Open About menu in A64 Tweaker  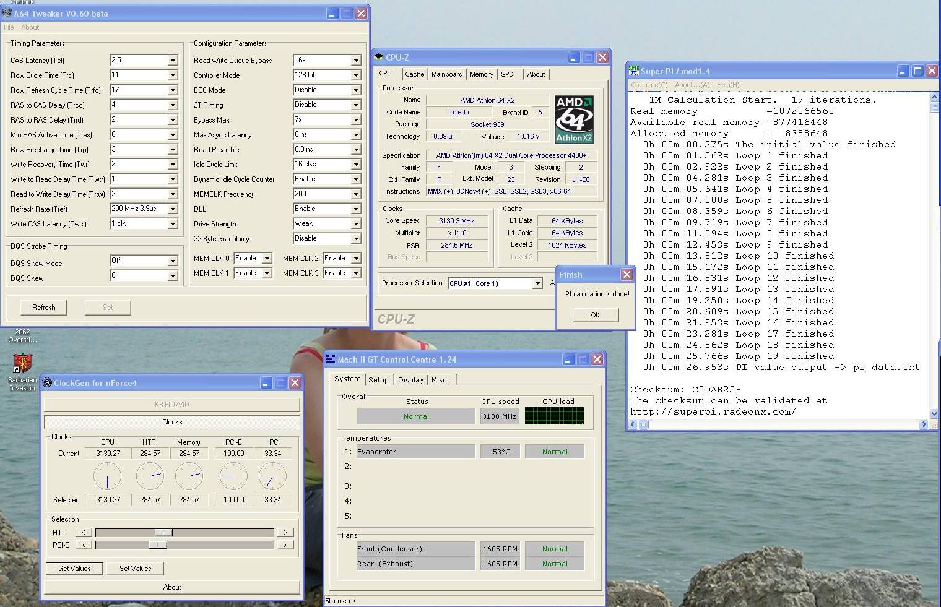click(30, 27)
